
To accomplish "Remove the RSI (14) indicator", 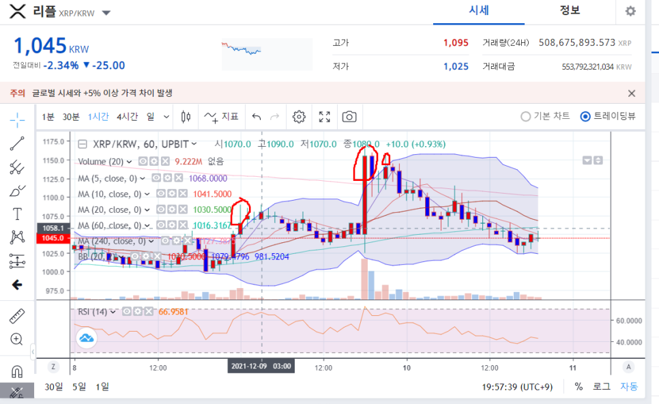I will click(148, 311).
